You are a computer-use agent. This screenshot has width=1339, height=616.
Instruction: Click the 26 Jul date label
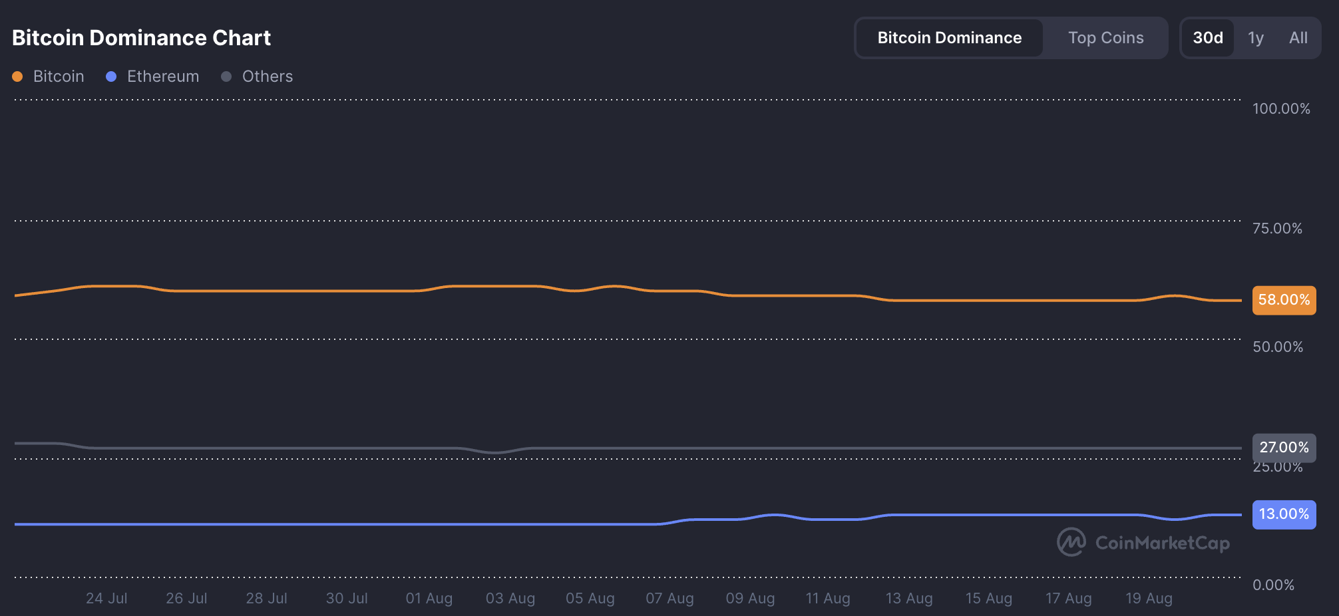pos(186,598)
